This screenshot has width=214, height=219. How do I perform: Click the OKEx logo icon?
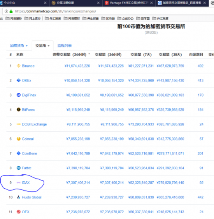click(x=18, y=80)
